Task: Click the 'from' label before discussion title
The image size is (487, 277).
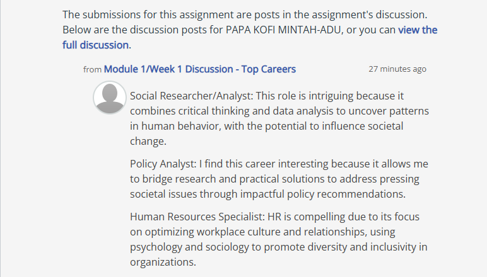Action: [x=92, y=69]
